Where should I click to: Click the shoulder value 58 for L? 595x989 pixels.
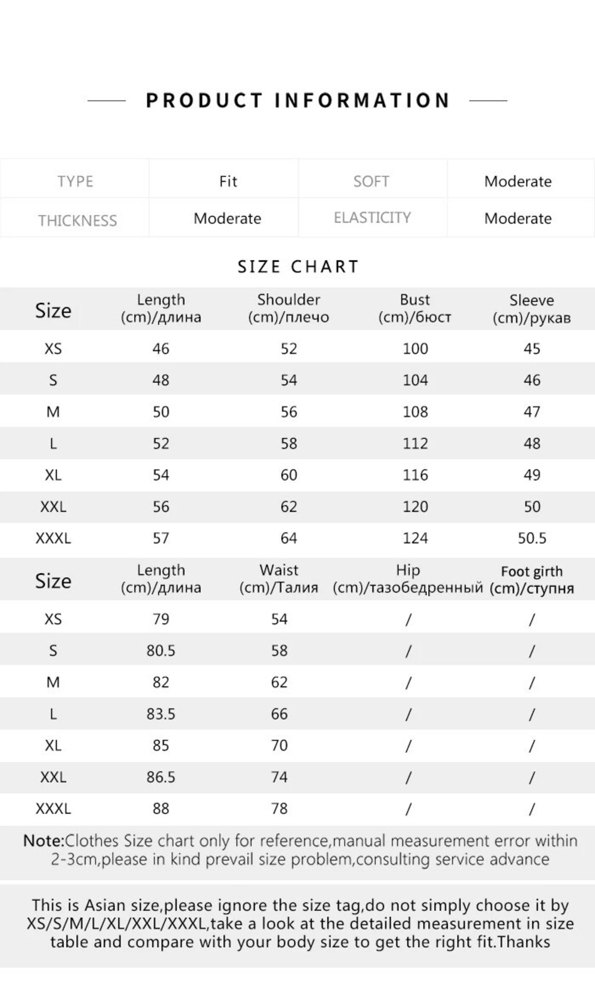[288, 444]
